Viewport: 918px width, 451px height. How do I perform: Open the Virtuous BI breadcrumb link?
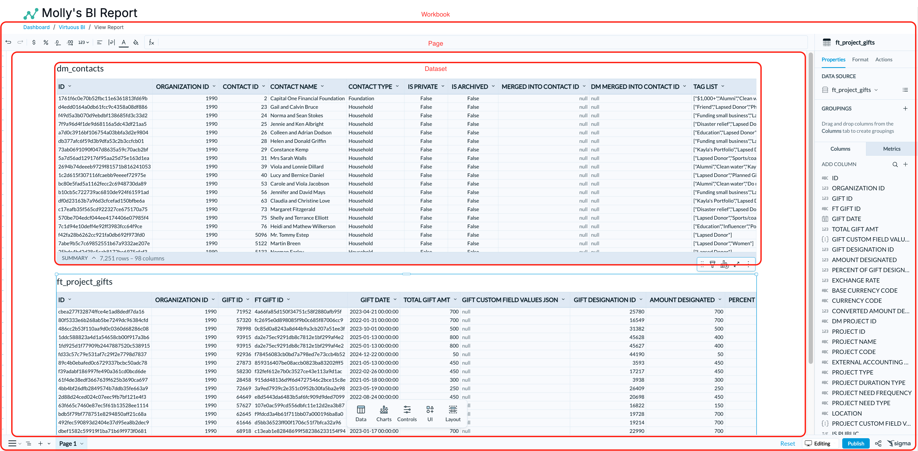point(72,27)
